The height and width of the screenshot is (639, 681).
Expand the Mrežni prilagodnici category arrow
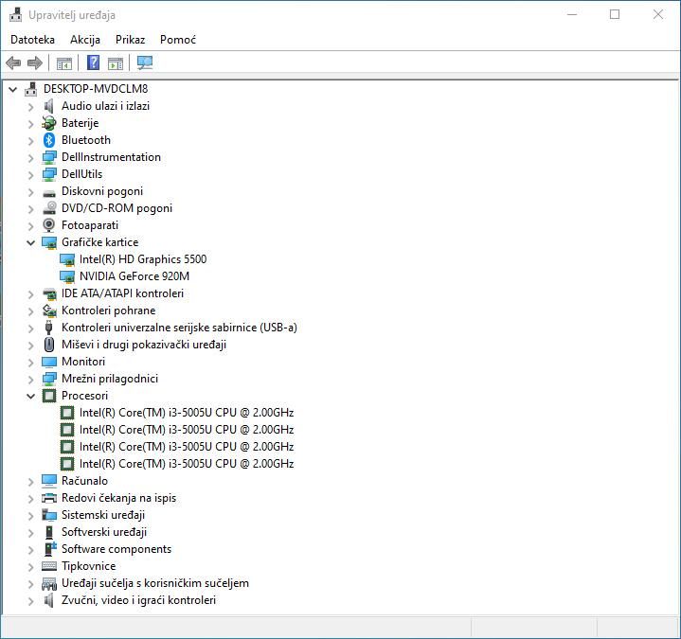click(x=30, y=379)
